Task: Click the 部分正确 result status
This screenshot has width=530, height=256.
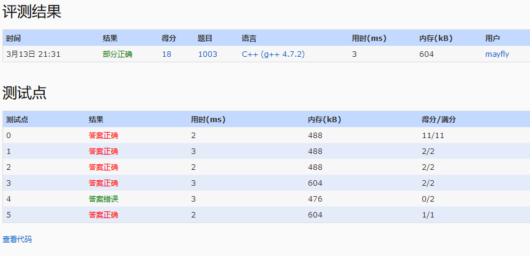Action: (118, 54)
